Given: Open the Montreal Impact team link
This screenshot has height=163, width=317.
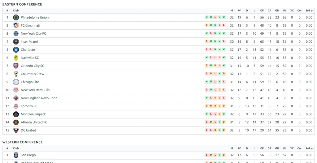Looking at the screenshot, I should pos(33,114).
